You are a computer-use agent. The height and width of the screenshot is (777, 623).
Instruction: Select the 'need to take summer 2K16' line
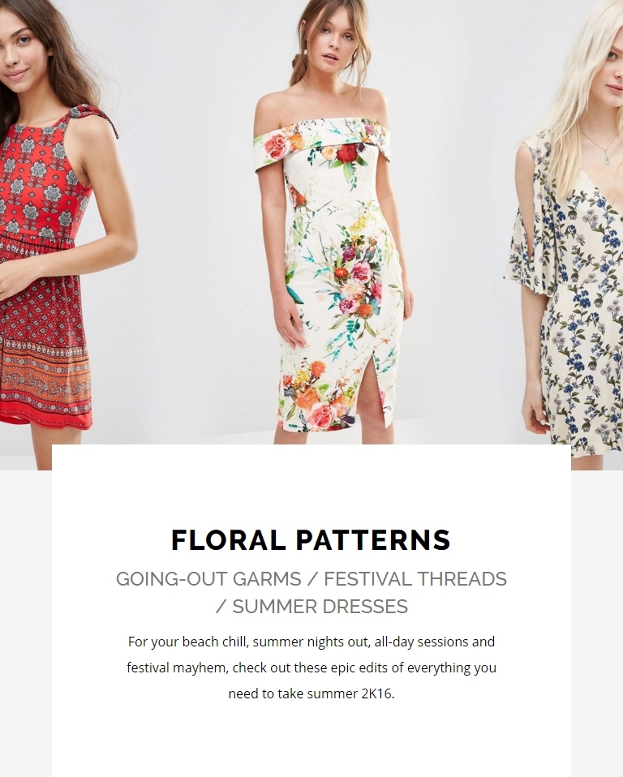[x=311, y=693]
